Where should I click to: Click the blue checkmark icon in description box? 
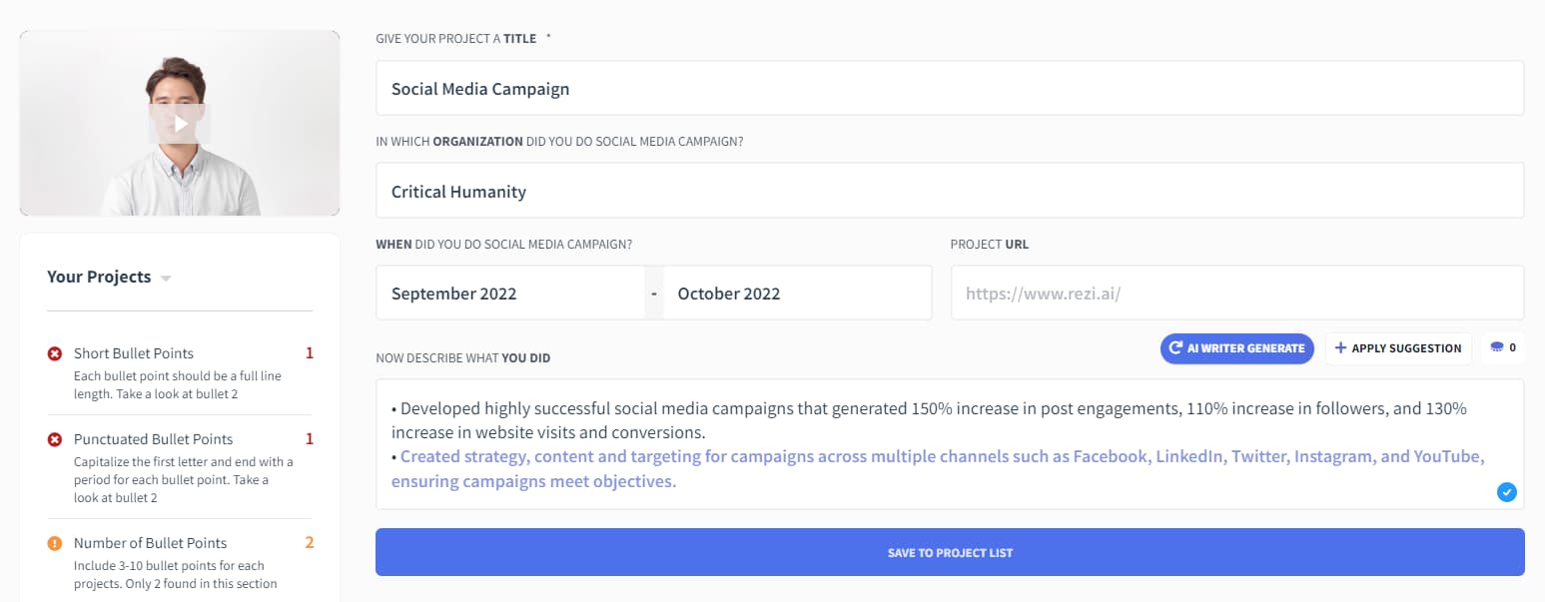click(1507, 491)
